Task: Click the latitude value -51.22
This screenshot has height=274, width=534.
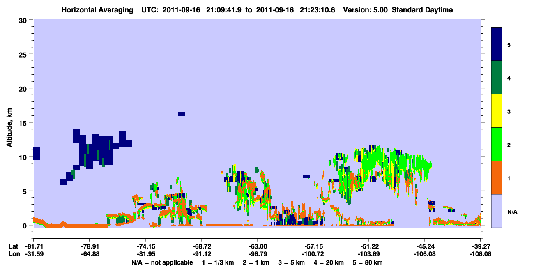Action: pyautogui.click(x=369, y=246)
